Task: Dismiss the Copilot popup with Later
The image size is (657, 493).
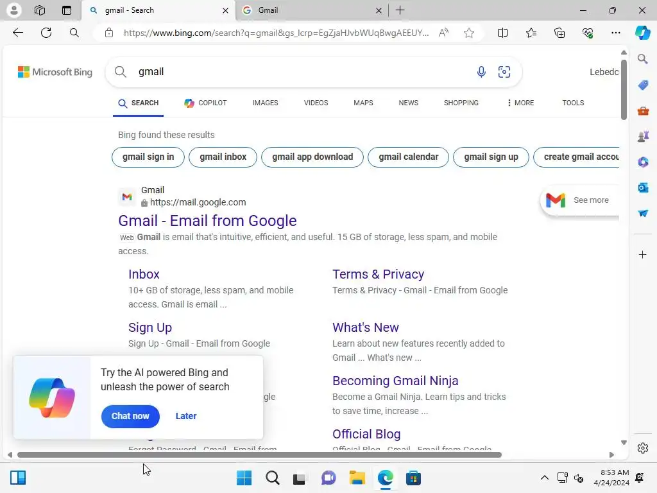Action: (x=186, y=416)
